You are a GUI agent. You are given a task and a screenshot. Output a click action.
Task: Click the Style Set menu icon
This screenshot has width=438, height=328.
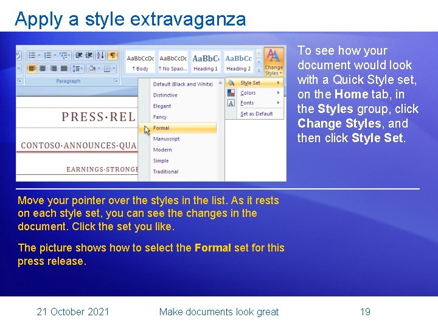231,83
